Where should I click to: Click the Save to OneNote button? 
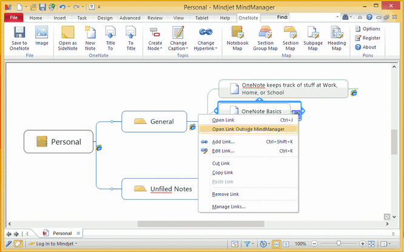pos(19,38)
